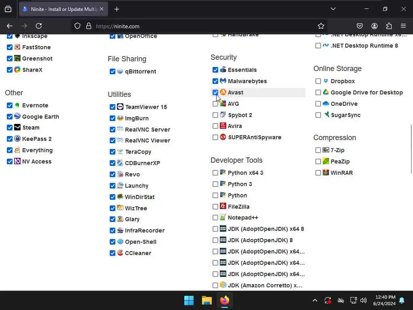Image resolution: width=413 pixels, height=310 pixels.
Task: Click the OneDrive cloud icon
Action: coord(326,103)
